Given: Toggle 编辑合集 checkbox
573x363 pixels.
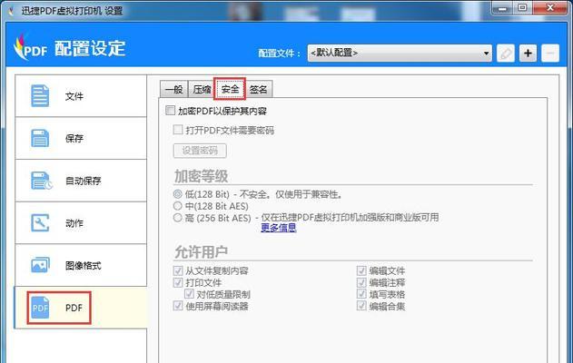Looking at the screenshot, I should click(361, 306).
